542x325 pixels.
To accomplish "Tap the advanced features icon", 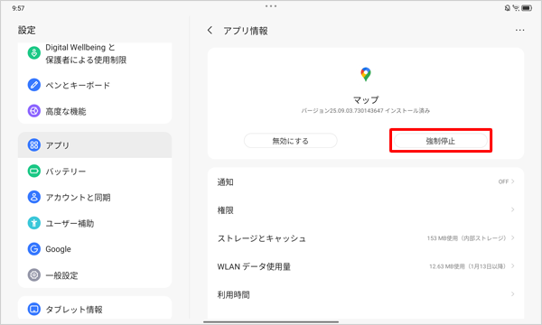I will point(34,111).
